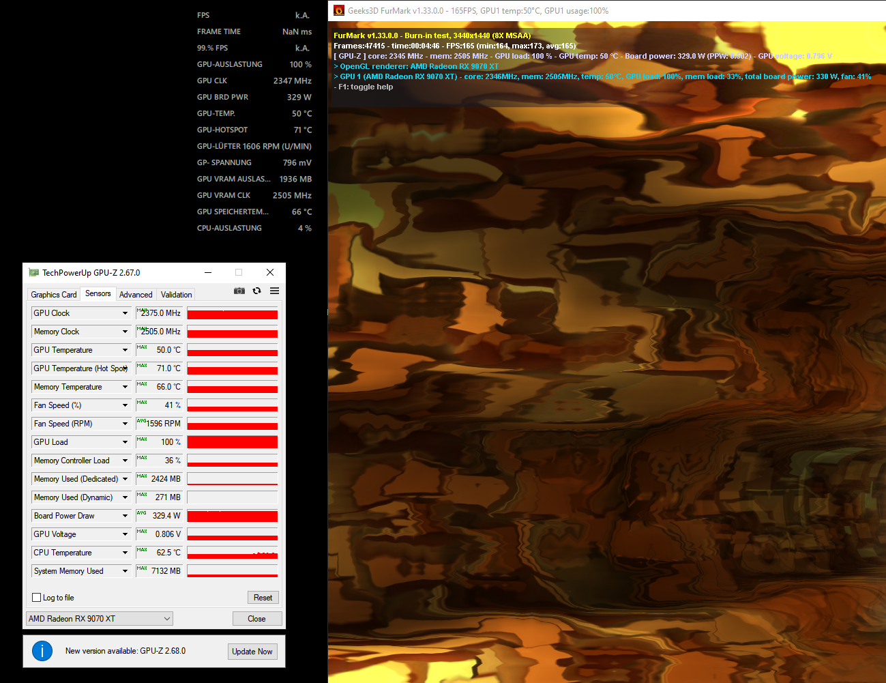Open the AMD Radeon RX 9070 XT device selector
This screenshot has width=886, height=683.
pyautogui.click(x=99, y=618)
